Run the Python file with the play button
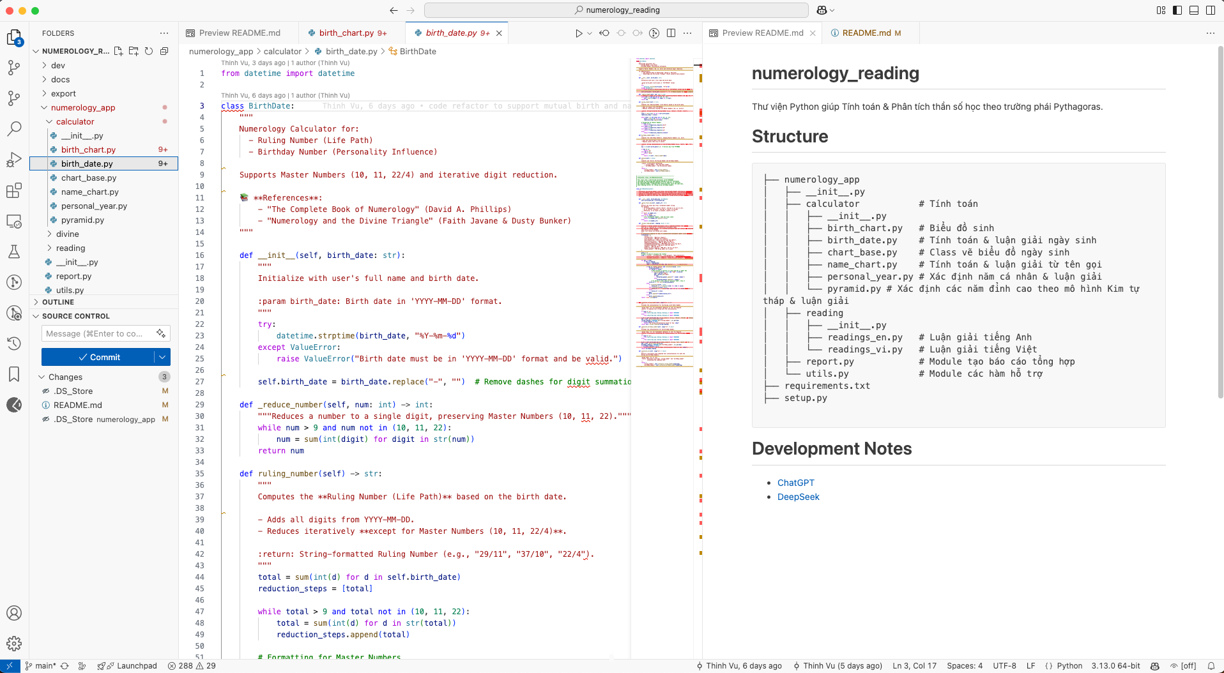The width and height of the screenshot is (1224, 673). point(579,33)
